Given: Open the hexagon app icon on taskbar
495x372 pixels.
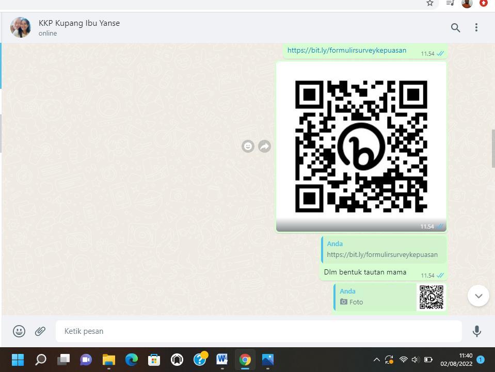Looking at the screenshot, I should (x=177, y=360).
